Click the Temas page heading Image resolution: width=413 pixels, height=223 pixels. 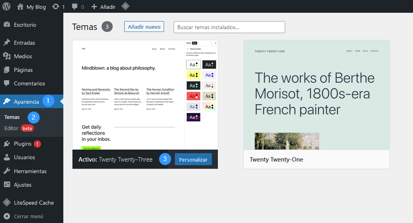(84, 27)
